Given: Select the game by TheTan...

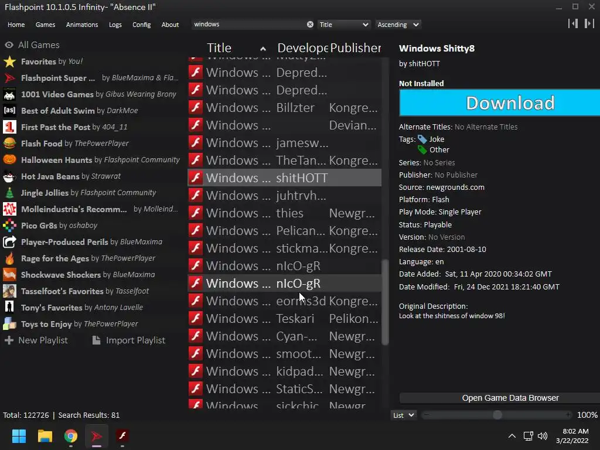Looking at the screenshot, I should [x=284, y=161].
